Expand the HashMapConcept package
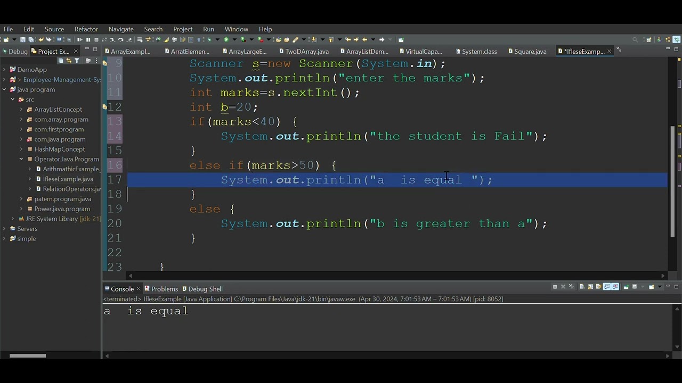Screen dimensions: 682x383 (x=21, y=149)
